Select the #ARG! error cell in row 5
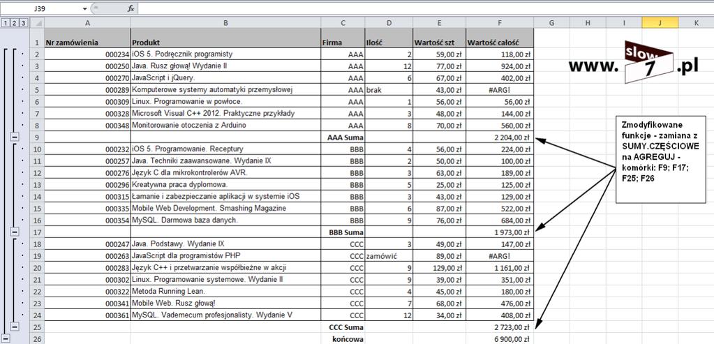The width and height of the screenshot is (714, 344). [500, 89]
